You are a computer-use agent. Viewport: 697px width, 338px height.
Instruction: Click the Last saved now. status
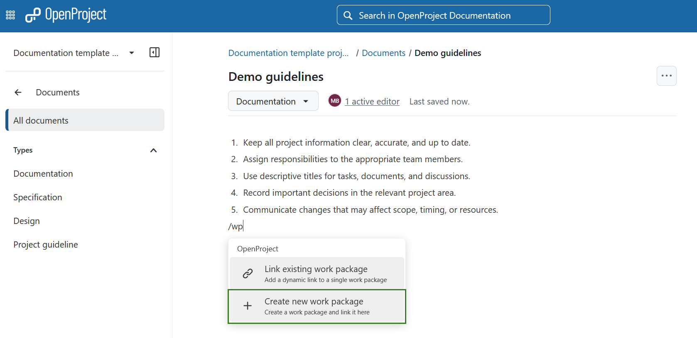[439, 102]
